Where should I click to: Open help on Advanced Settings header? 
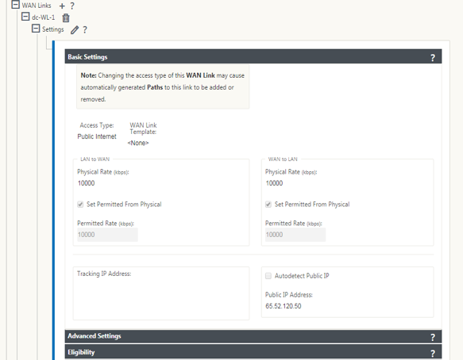[433, 337]
